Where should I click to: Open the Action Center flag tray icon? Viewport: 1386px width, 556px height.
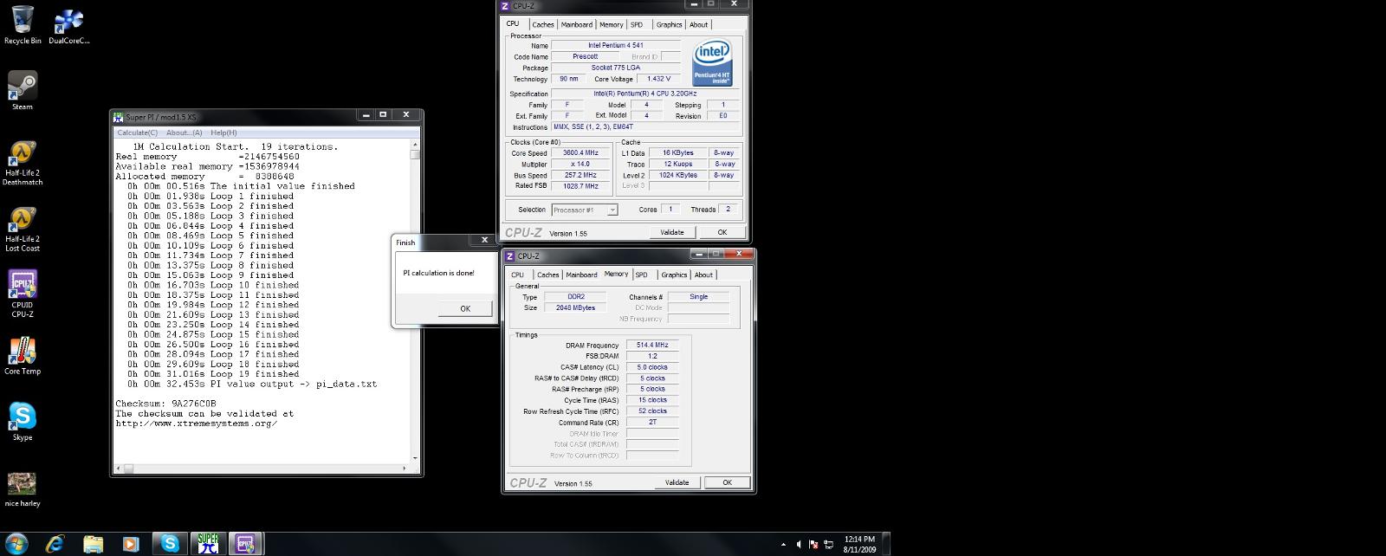813,544
